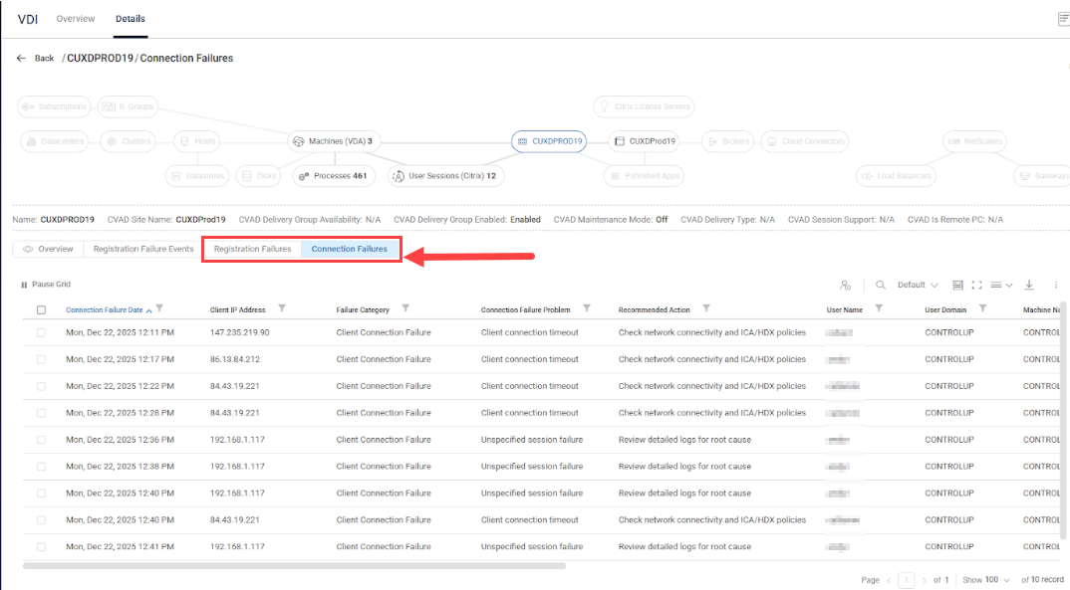Image resolution: width=1070 pixels, height=590 pixels.
Task: Expand the grid to full screen view
Action: coord(976,286)
